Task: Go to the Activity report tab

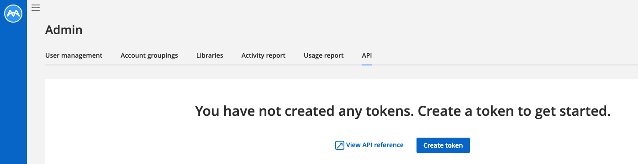Action: click(x=264, y=55)
